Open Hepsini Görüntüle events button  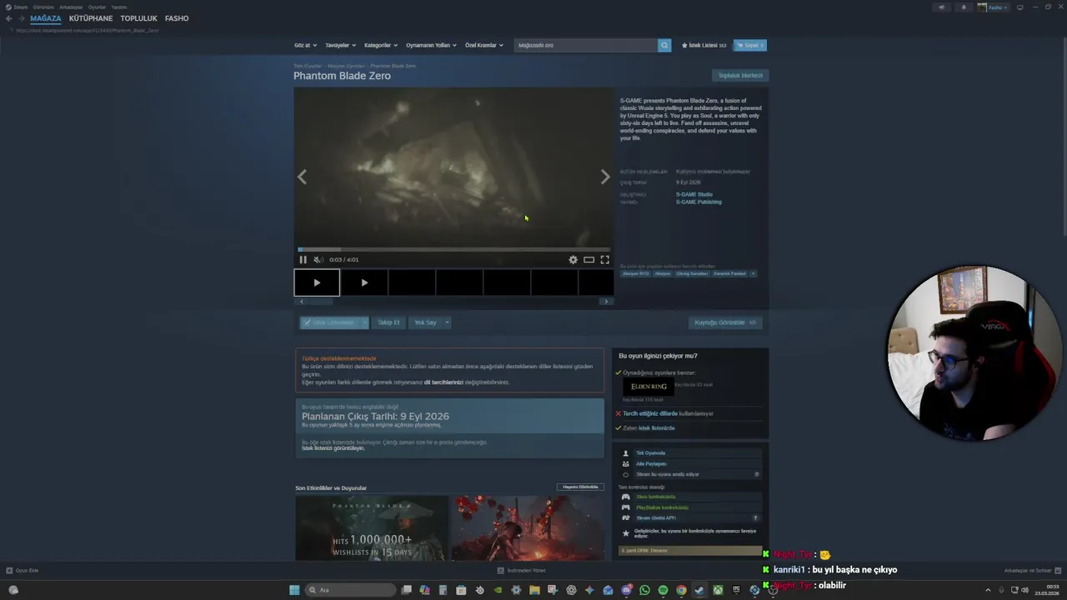[x=580, y=487]
